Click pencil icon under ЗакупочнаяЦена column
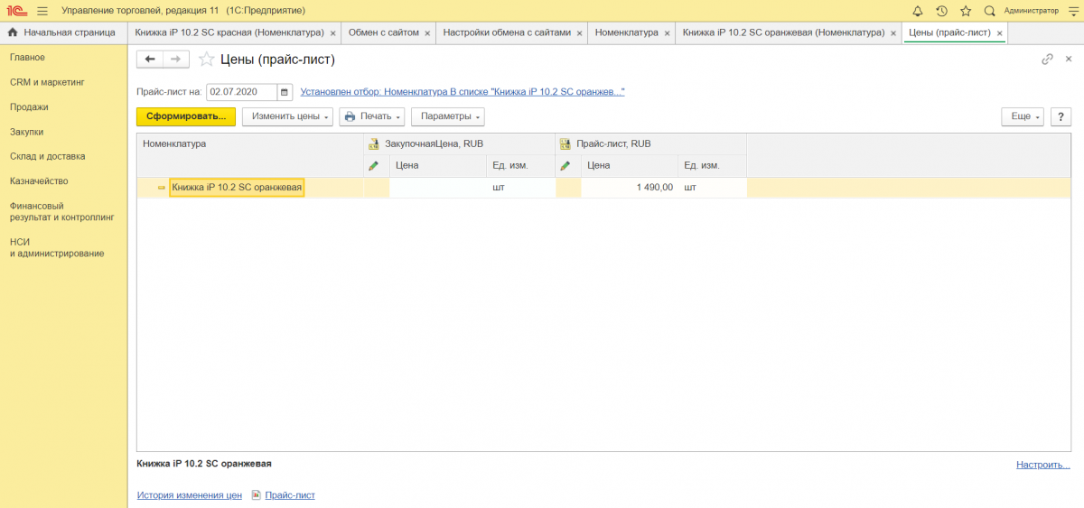Screen dimensions: 1084x508 coord(374,166)
